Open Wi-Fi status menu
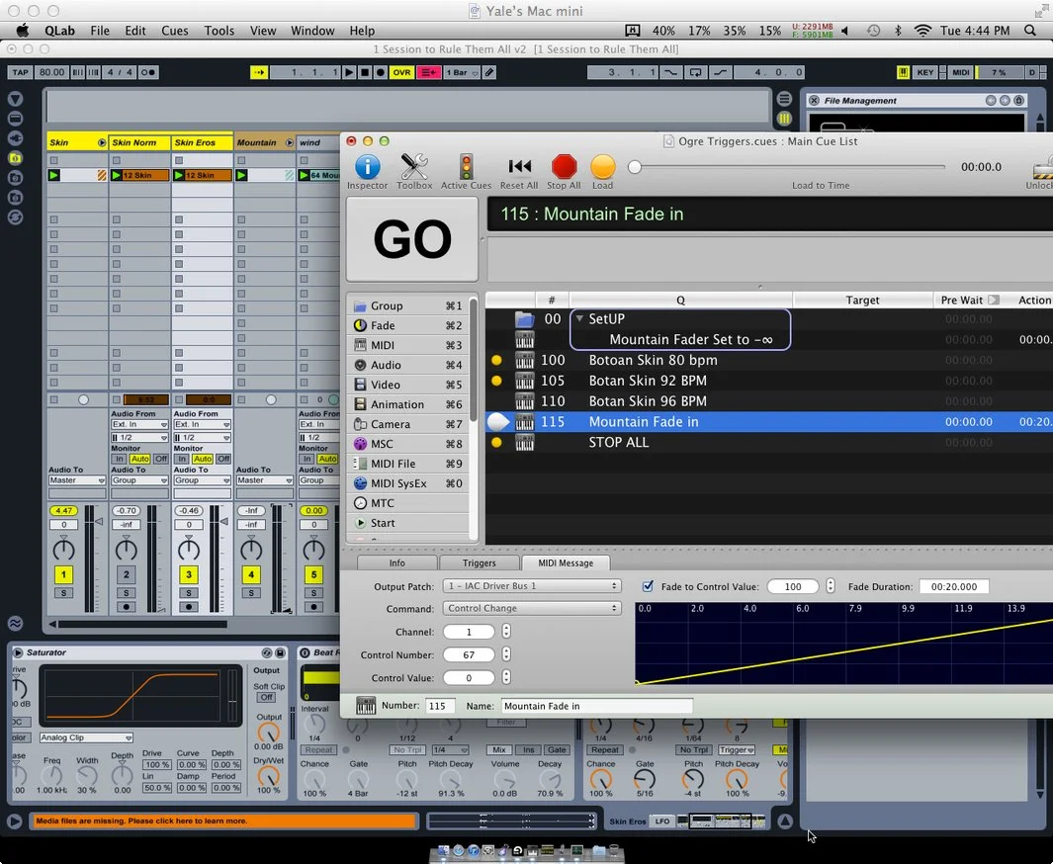The height and width of the screenshot is (864, 1053). [923, 31]
